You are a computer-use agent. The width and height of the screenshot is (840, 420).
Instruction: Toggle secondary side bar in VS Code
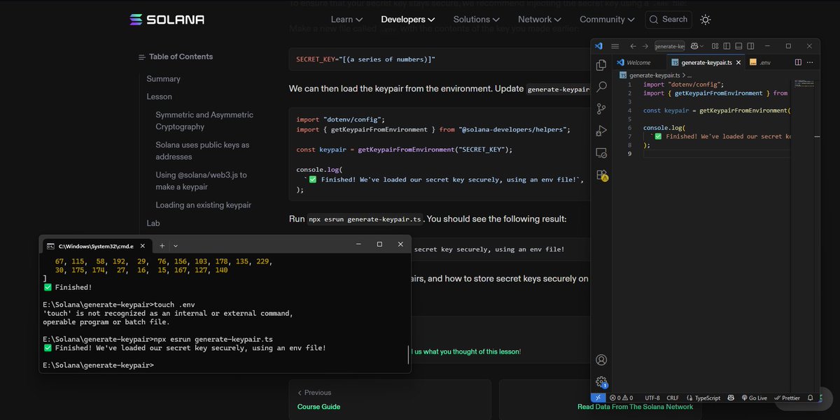750,46
